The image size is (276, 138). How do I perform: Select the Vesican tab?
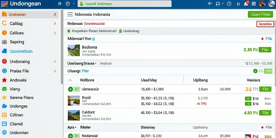[106, 63]
